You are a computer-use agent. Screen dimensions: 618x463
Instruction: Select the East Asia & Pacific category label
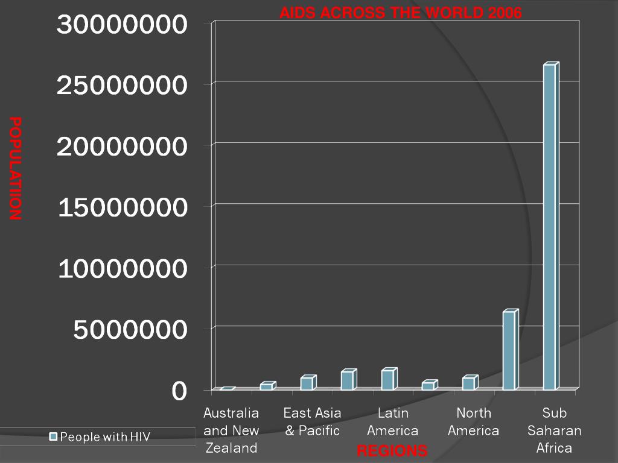[312, 421]
